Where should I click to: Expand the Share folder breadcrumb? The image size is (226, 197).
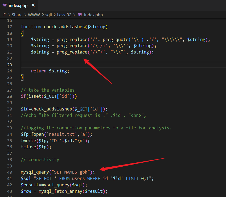click(17, 15)
